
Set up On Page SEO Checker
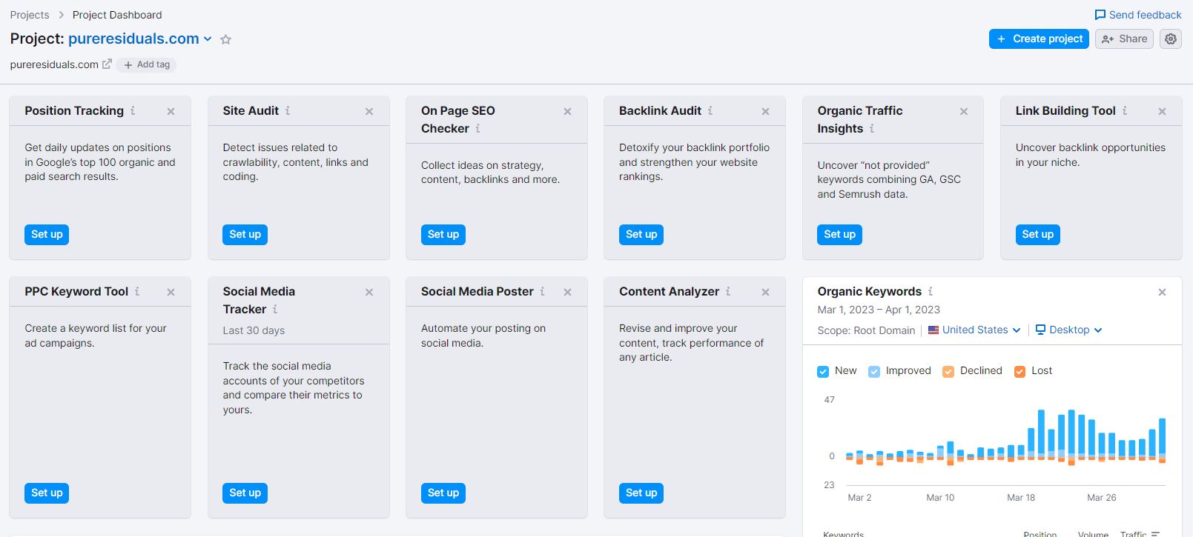click(x=443, y=235)
